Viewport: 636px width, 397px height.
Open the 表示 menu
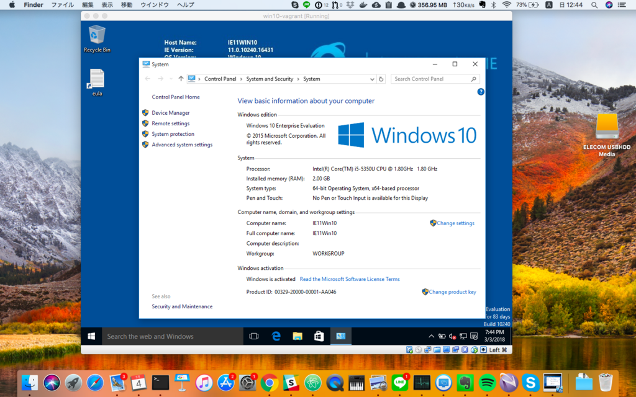click(107, 5)
